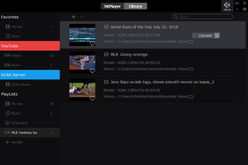Viewport: 248px width, 165px height.
Task: Open PlayLists Movies with 36 items
Action: [x=30, y=104]
